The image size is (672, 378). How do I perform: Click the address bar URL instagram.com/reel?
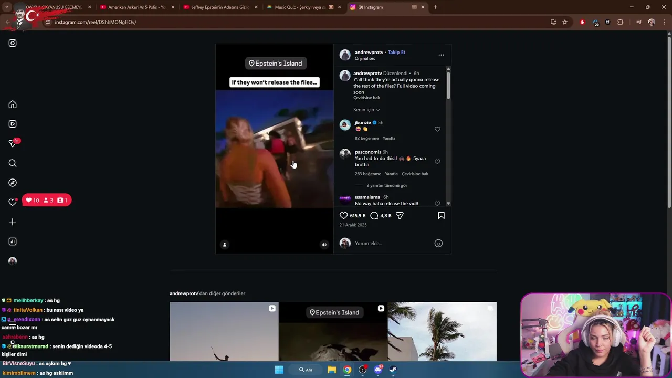pyautogui.click(x=96, y=22)
